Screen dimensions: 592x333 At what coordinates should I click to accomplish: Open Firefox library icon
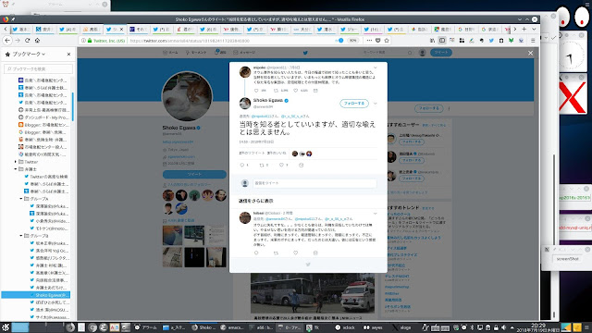(x=432, y=41)
